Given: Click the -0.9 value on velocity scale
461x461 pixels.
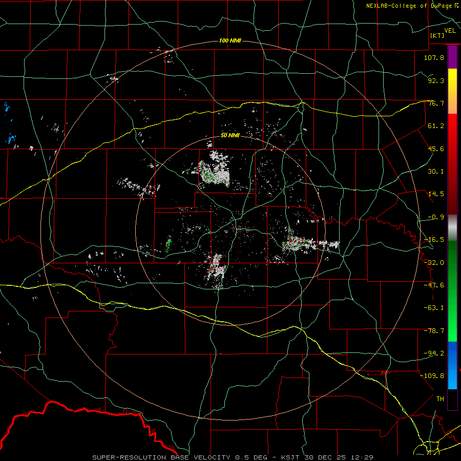Looking at the screenshot, I should click(436, 217).
